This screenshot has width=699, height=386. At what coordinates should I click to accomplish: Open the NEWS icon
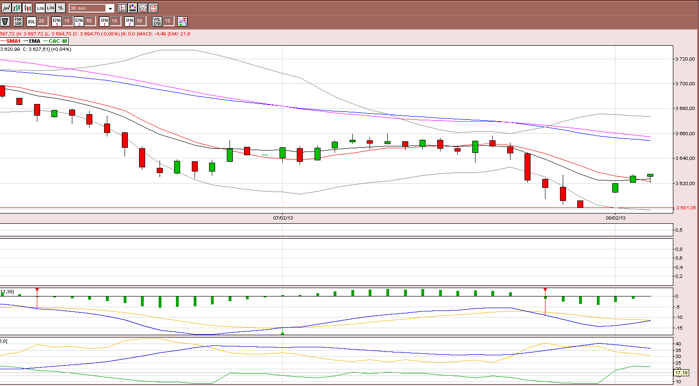coord(153,8)
